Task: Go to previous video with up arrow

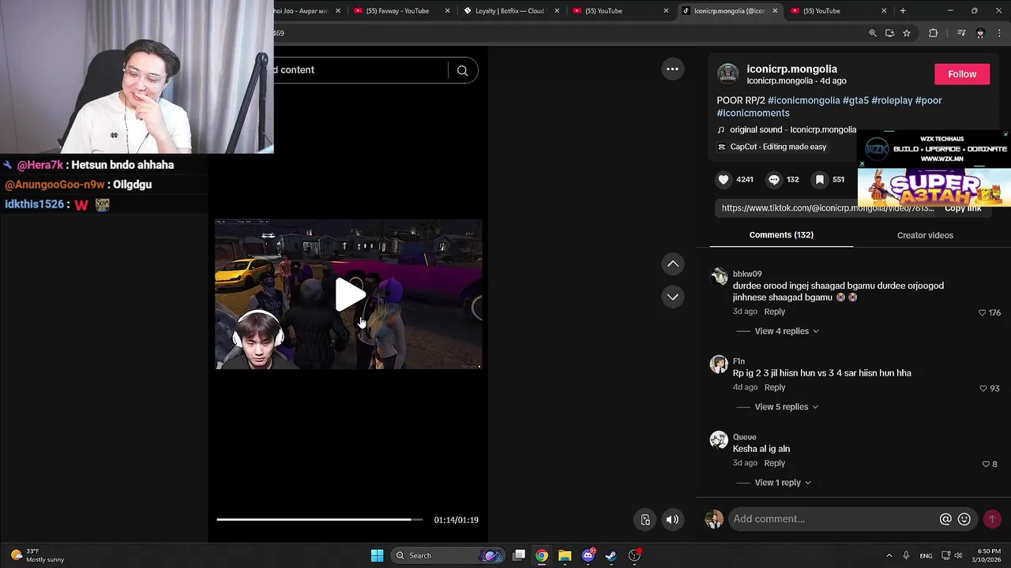Action: point(673,263)
